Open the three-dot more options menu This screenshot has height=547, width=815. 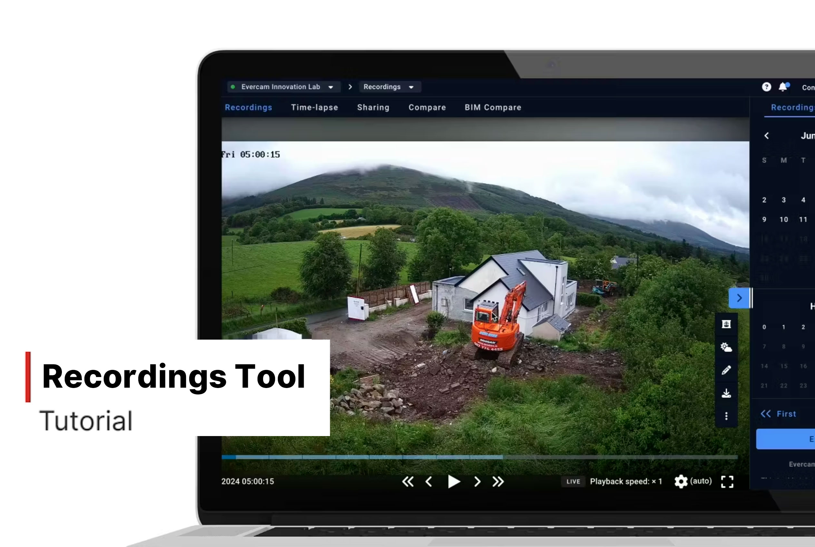(726, 416)
